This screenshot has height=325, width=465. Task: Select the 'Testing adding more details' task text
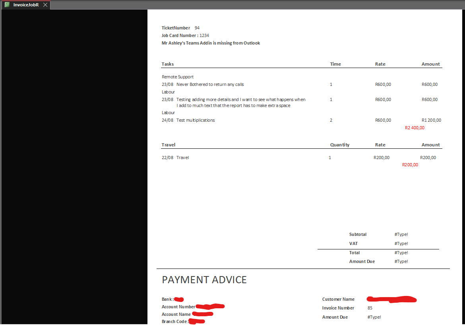click(241, 102)
